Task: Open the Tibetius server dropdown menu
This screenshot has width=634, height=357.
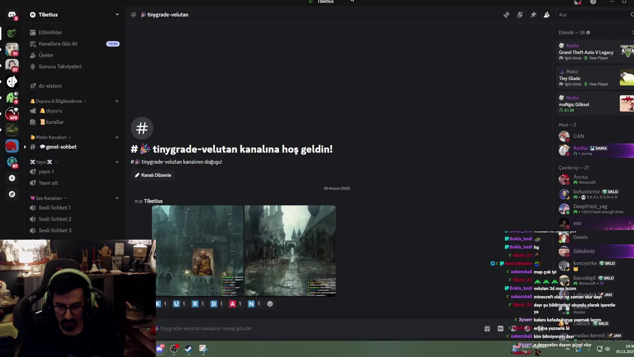Action: (x=74, y=15)
